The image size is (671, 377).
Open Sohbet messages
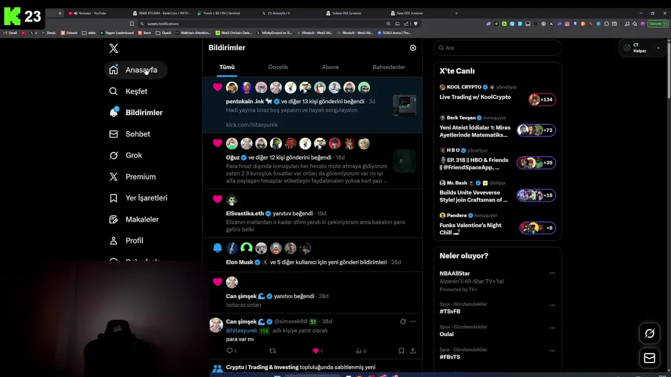click(x=130, y=134)
